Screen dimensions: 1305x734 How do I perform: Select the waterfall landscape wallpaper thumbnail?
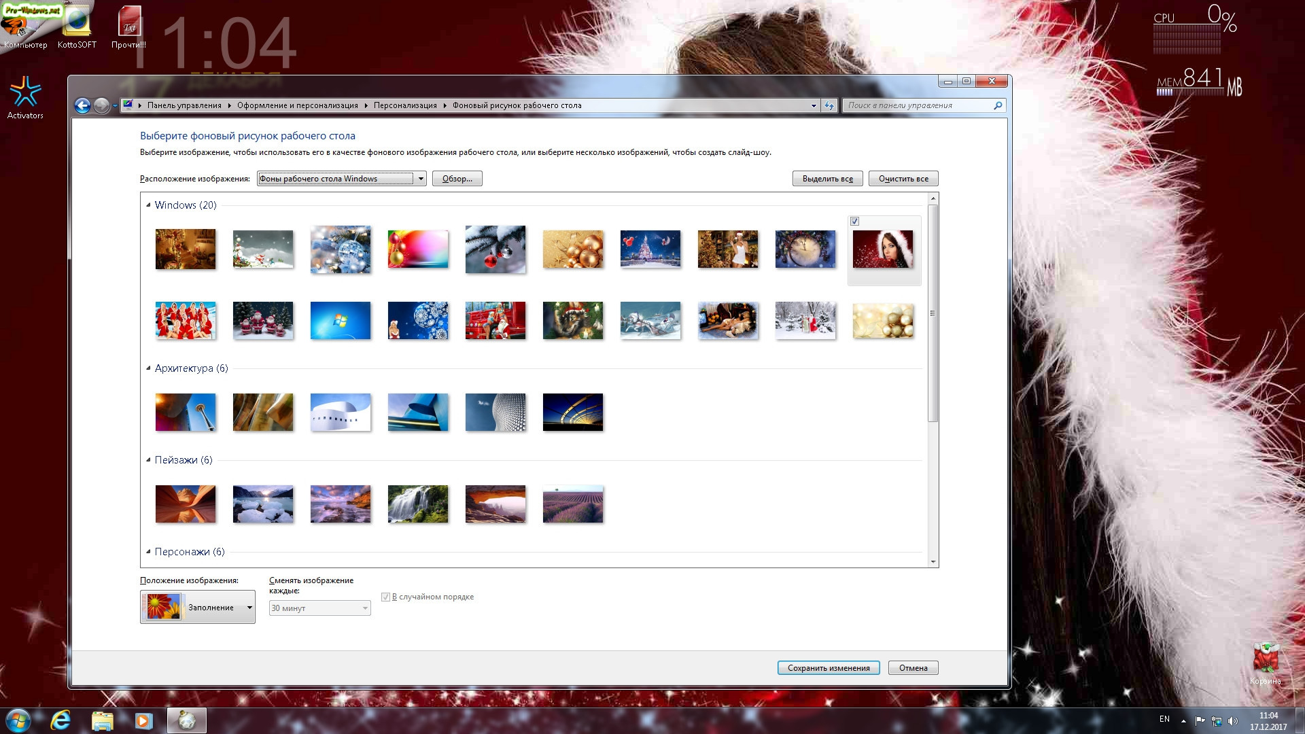418,504
